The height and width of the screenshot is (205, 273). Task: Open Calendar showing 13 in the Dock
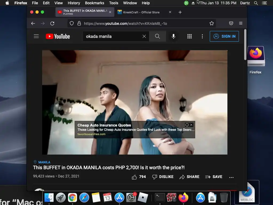pos(107,198)
